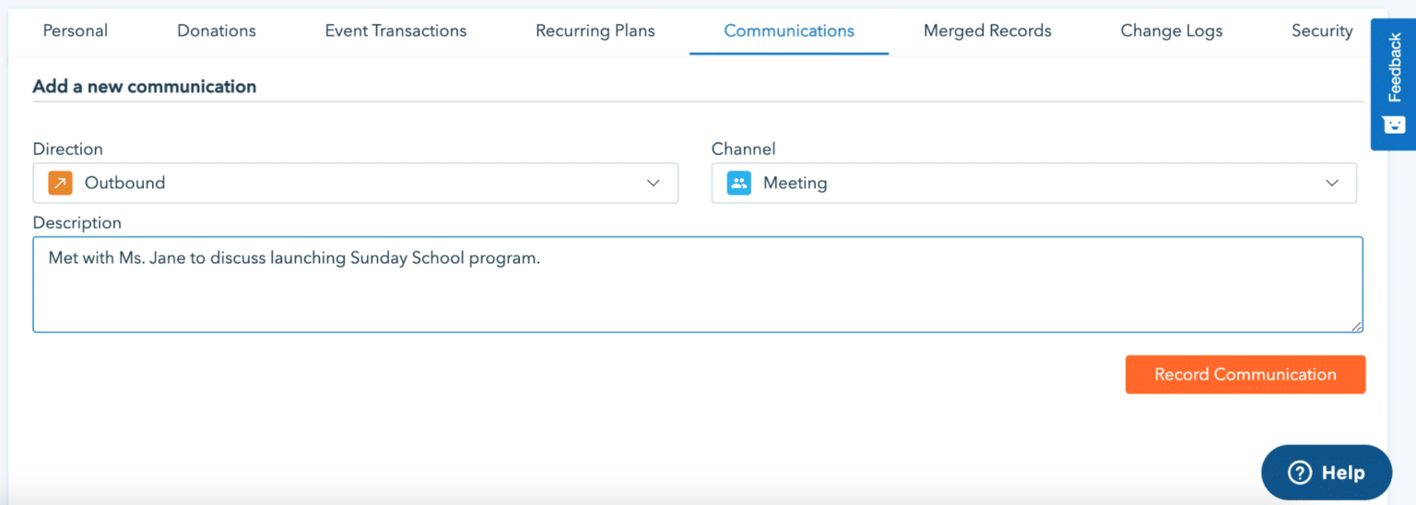Go to the Event Transactions tab
Screen dimensions: 1416x505
click(395, 31)
